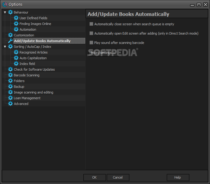Viewport: 210px width, 184px height.
Task: Go to Finding Images Online settings
Action: 35,24
